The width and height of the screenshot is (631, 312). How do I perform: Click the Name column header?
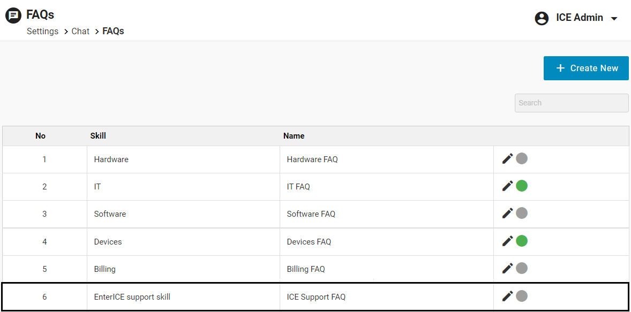[x=294, y=136]
